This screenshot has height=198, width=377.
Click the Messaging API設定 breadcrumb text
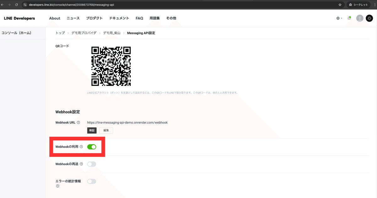point(141,33)
